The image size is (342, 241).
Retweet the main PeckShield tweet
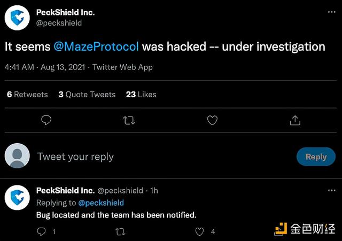(129, 120)
